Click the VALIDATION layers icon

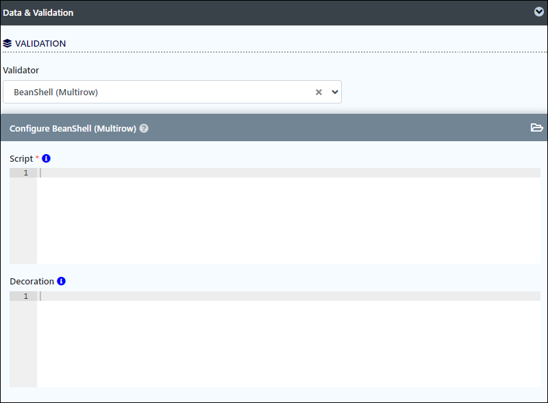(8, 43)
